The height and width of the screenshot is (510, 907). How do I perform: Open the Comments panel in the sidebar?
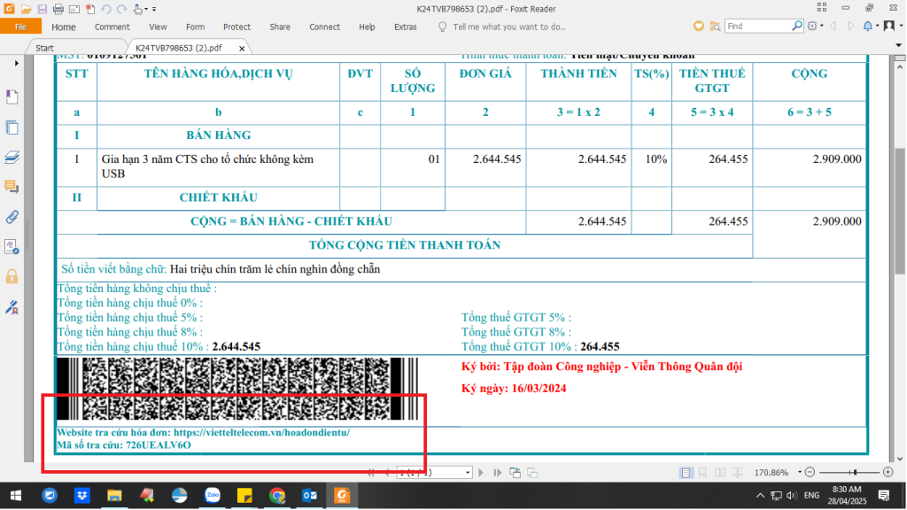click(12, 187)
